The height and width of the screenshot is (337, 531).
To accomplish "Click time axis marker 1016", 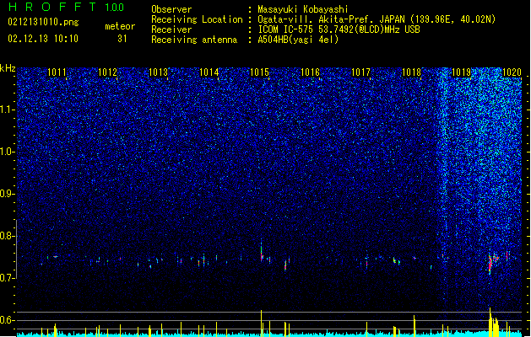I will (x=310, y=72).
